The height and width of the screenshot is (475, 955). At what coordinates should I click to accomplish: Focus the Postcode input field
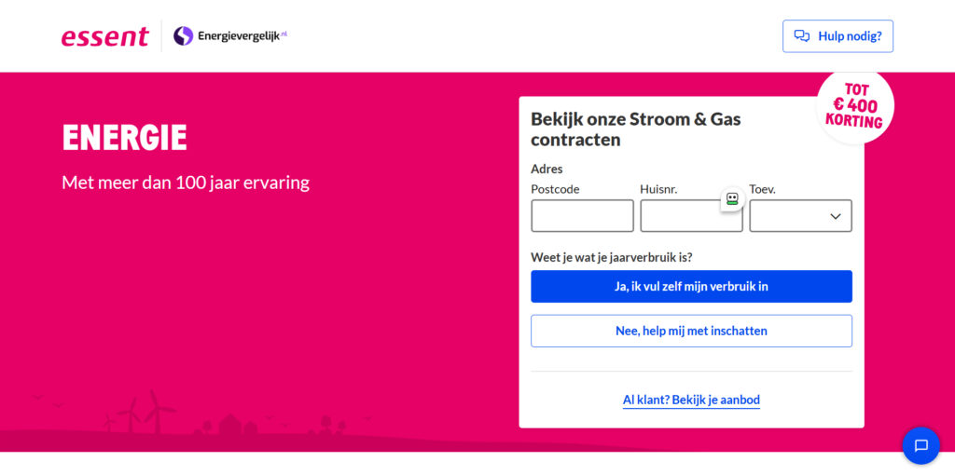[582, 216]
